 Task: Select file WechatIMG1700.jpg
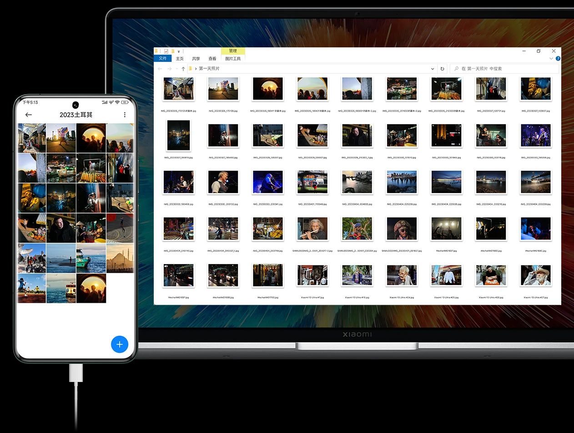268,275
